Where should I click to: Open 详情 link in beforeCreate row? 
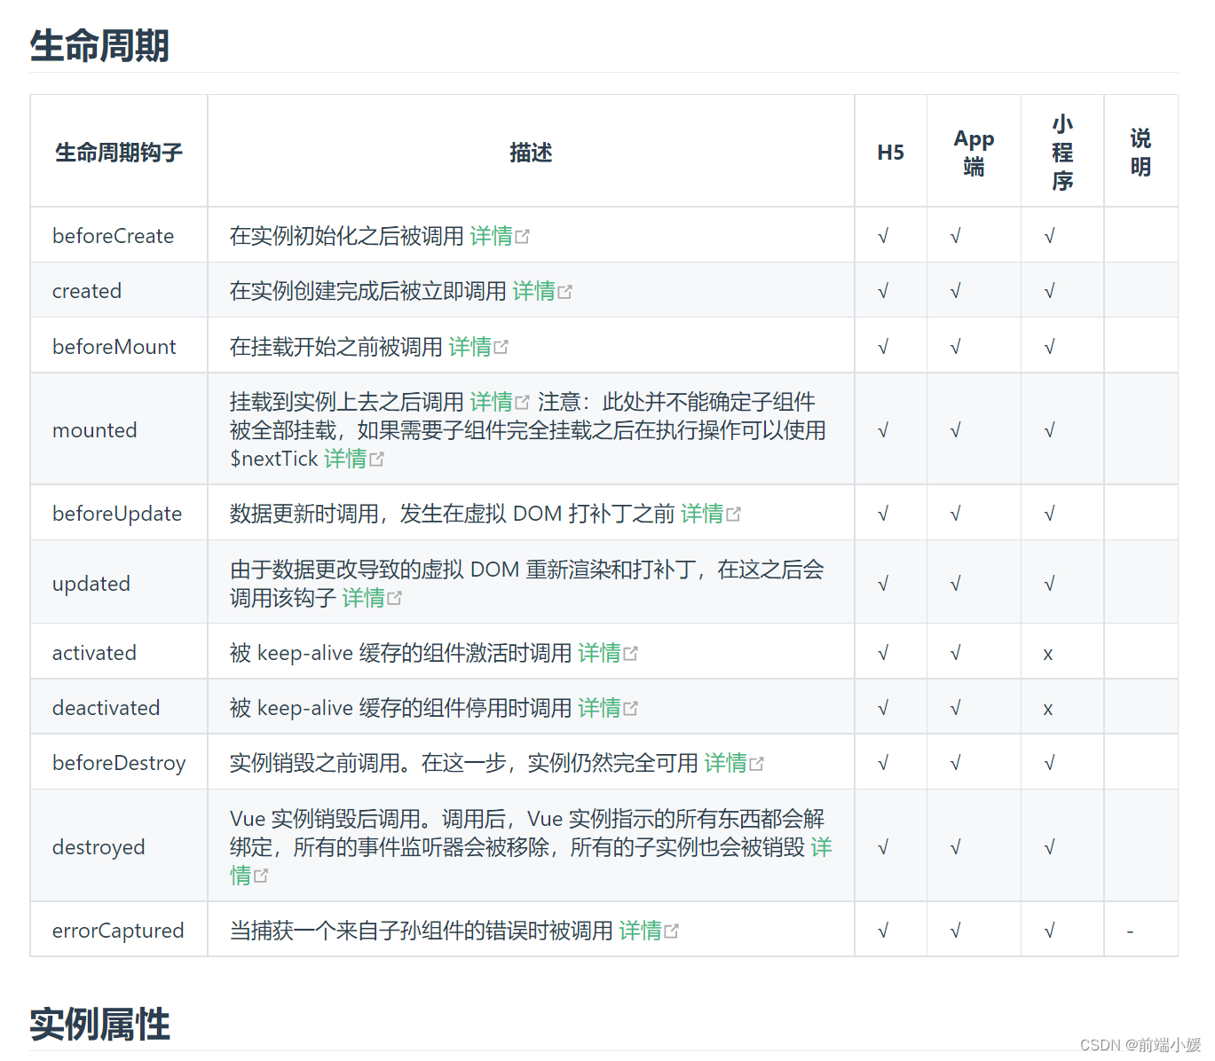491,236
